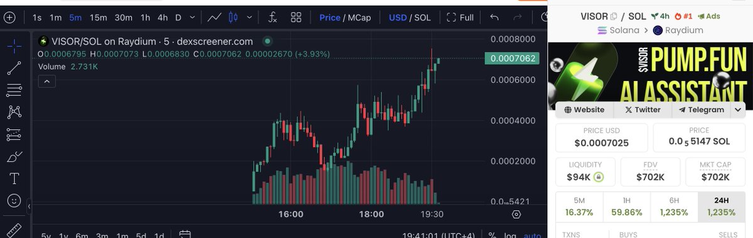The width and height of the screenshot is (753, 238).
Task: Open price scale settings gear icon
Action: 516,215
